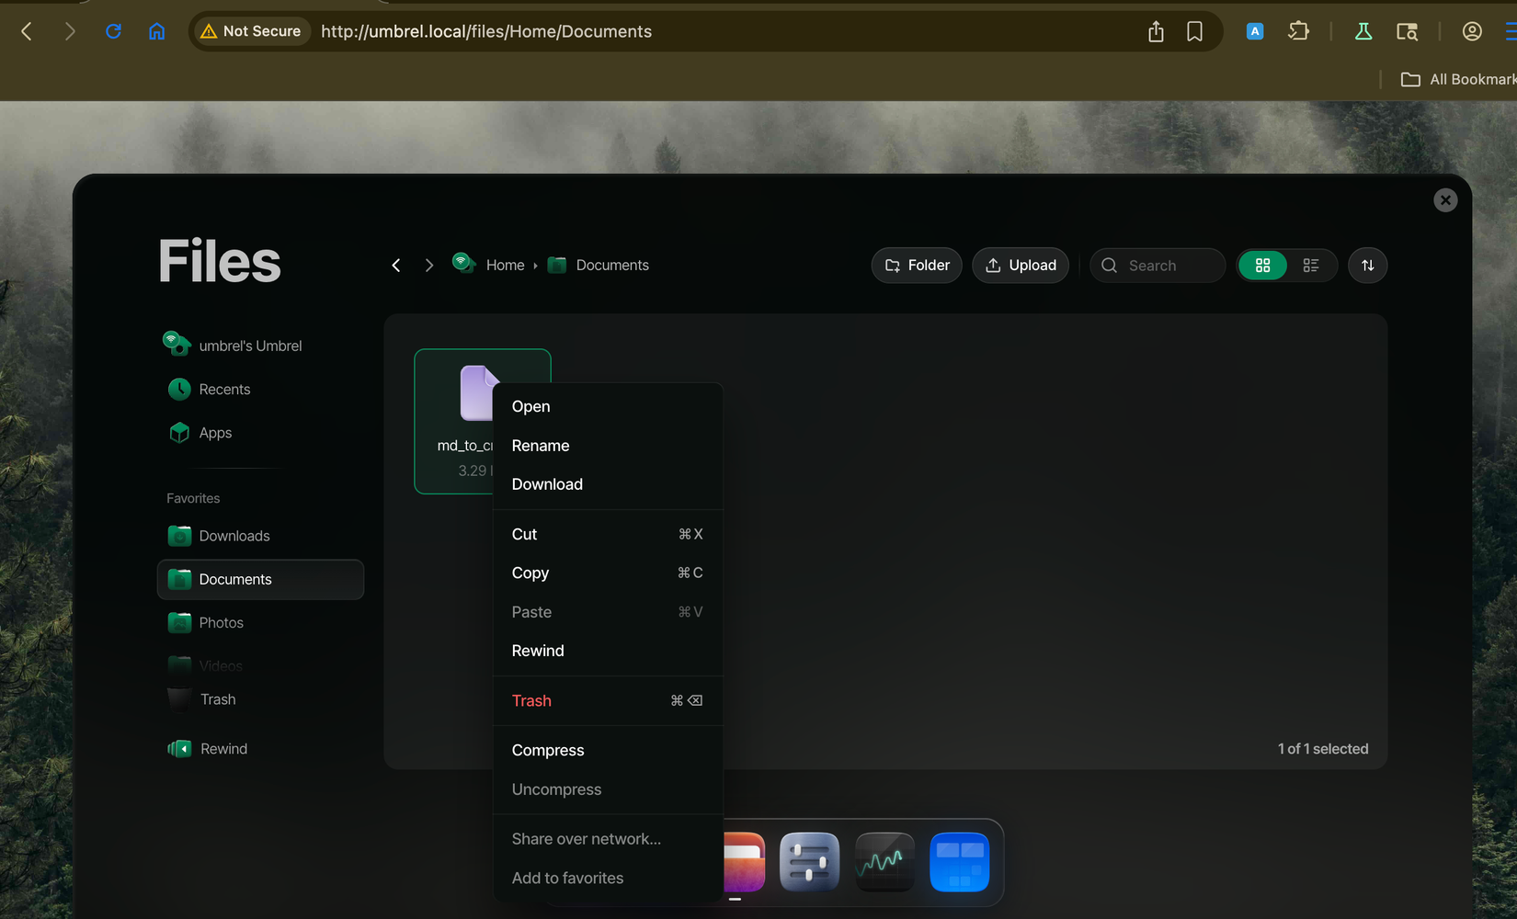Share the current page

click(1156, 31)
